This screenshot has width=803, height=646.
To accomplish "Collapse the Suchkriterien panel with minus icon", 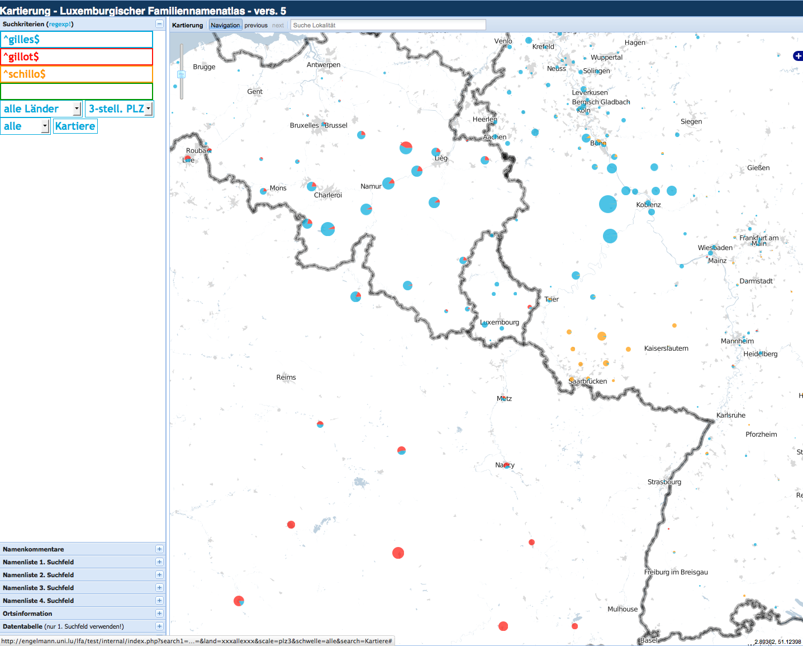I will (159, 24).
